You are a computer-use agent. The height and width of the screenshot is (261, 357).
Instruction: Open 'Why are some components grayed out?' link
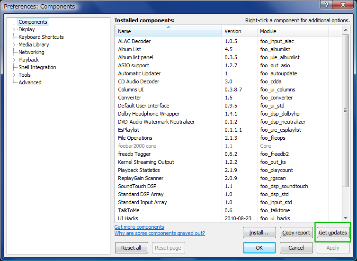pos(160,233)
